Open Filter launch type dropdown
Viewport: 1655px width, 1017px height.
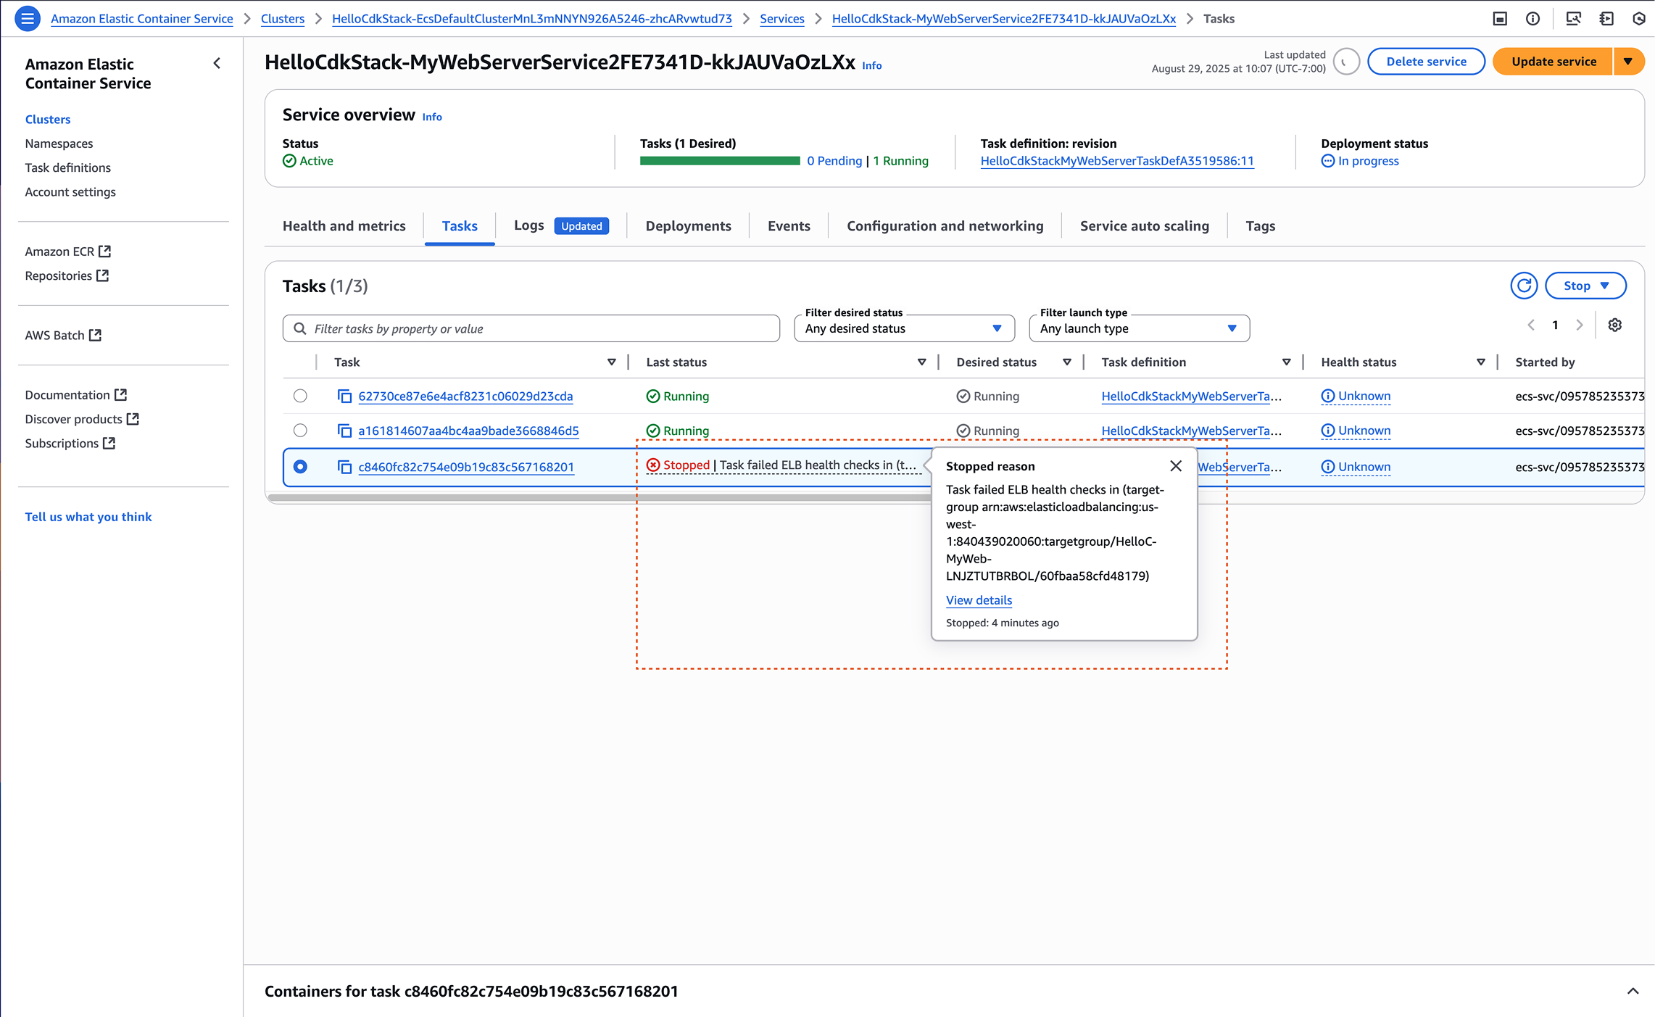click(x=1139, y=328)
